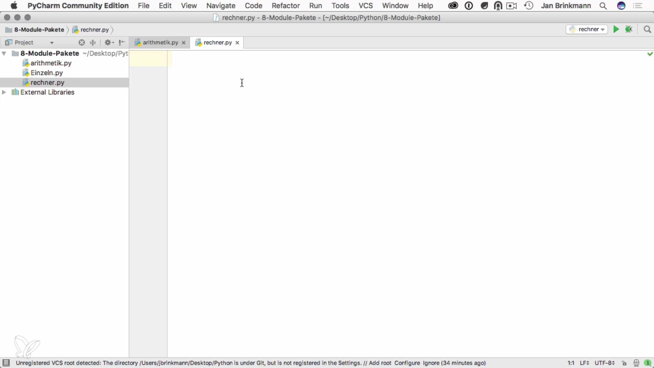Open Einzeln.py in project tree
The height and width of the screenshot is (368, 654).
(46, 73)
